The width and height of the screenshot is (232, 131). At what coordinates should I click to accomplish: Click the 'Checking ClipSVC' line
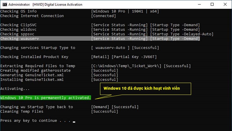[19, 25]
